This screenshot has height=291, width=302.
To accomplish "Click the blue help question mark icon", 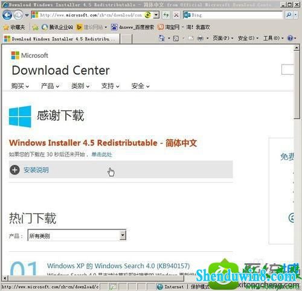I will coord(290,38).
